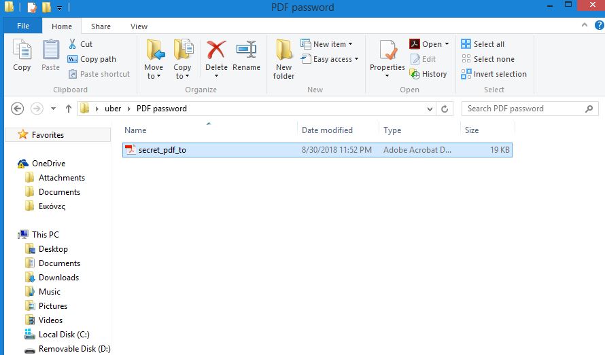Screen dimensions: 605x355
Task: Switch to the View ribbon tab
Action: (x=139, y=26)
